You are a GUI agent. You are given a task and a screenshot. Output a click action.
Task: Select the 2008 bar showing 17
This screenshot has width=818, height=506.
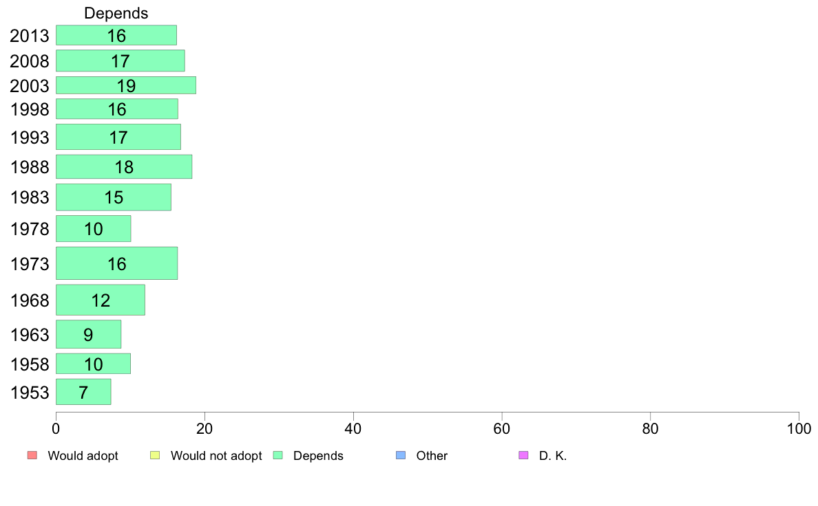coord(120,60)
